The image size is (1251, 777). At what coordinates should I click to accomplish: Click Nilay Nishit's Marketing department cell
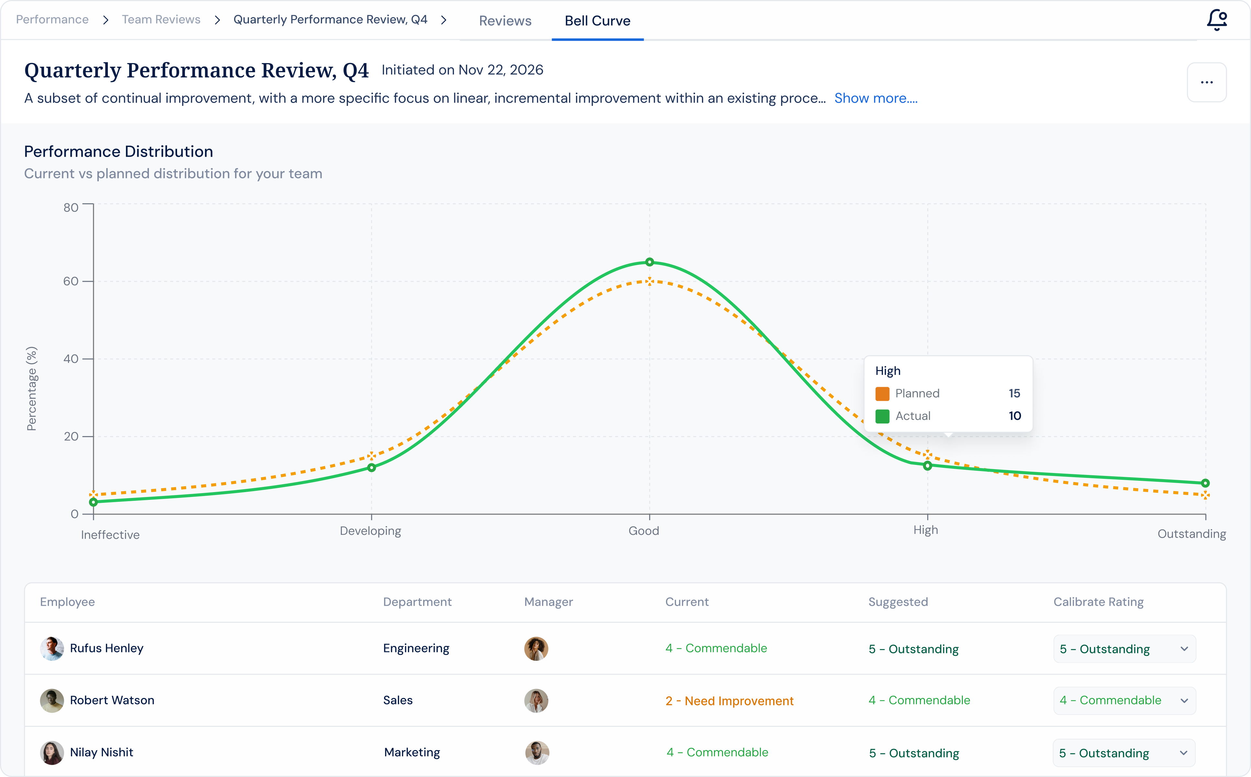(412, 752)
